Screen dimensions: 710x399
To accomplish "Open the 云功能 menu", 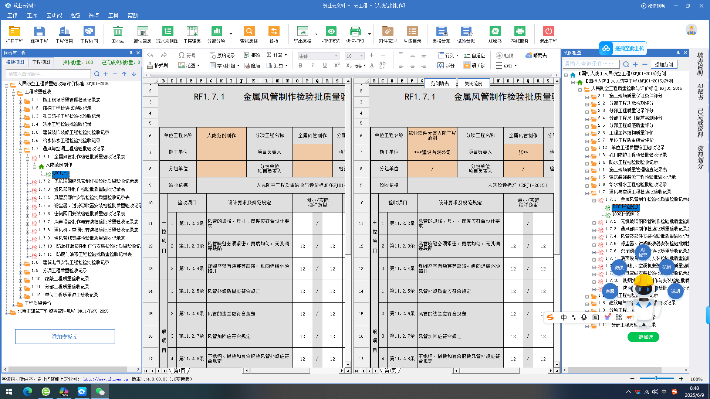I will [x=54, y=16].
